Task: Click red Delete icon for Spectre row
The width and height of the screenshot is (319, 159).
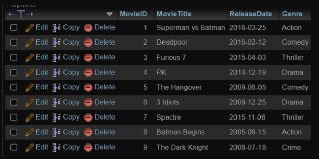Action: tap(88, 117)
